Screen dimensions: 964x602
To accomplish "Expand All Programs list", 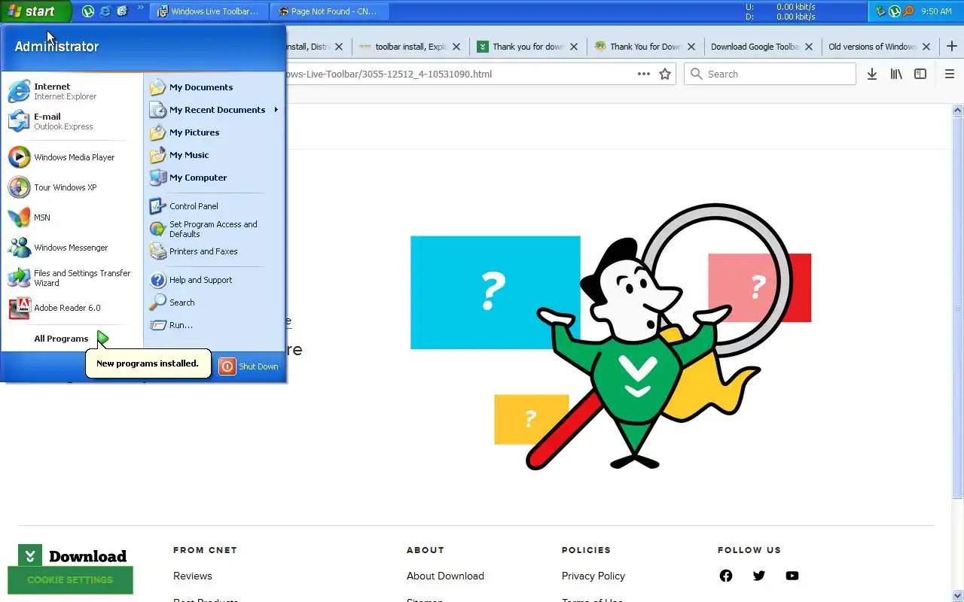I will tap(72, 339).
